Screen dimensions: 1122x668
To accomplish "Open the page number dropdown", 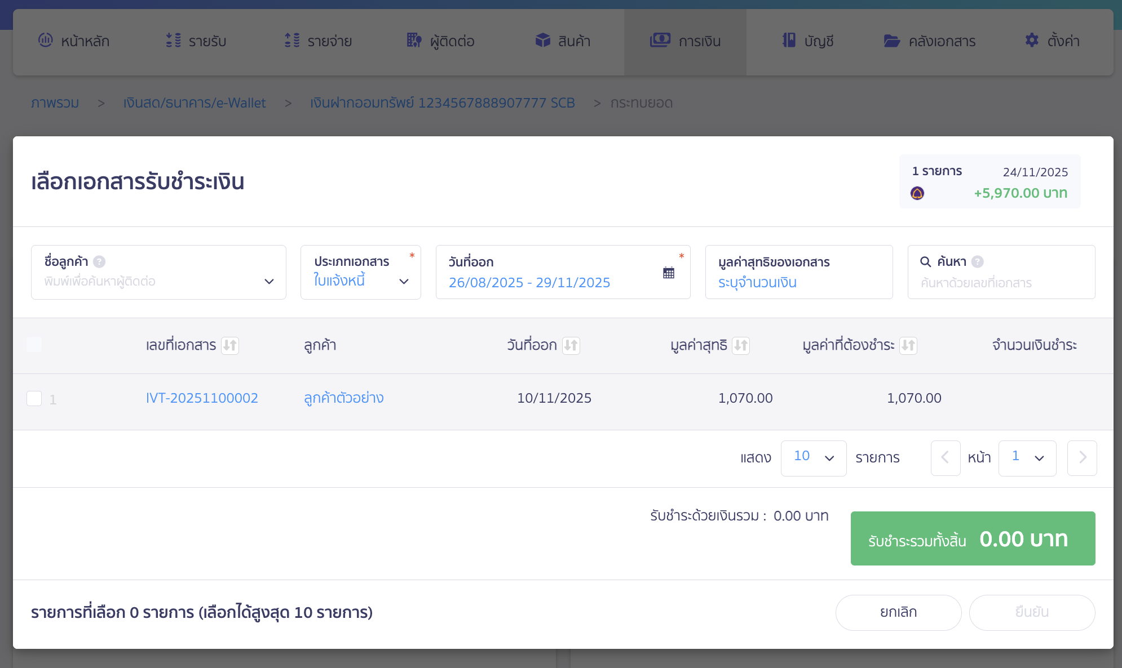I will pos(1027,458).
